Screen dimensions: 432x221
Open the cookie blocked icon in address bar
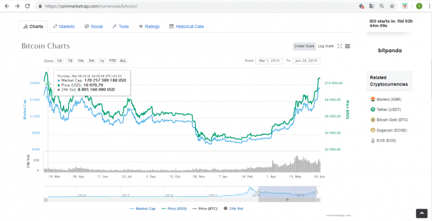[362, 6]
